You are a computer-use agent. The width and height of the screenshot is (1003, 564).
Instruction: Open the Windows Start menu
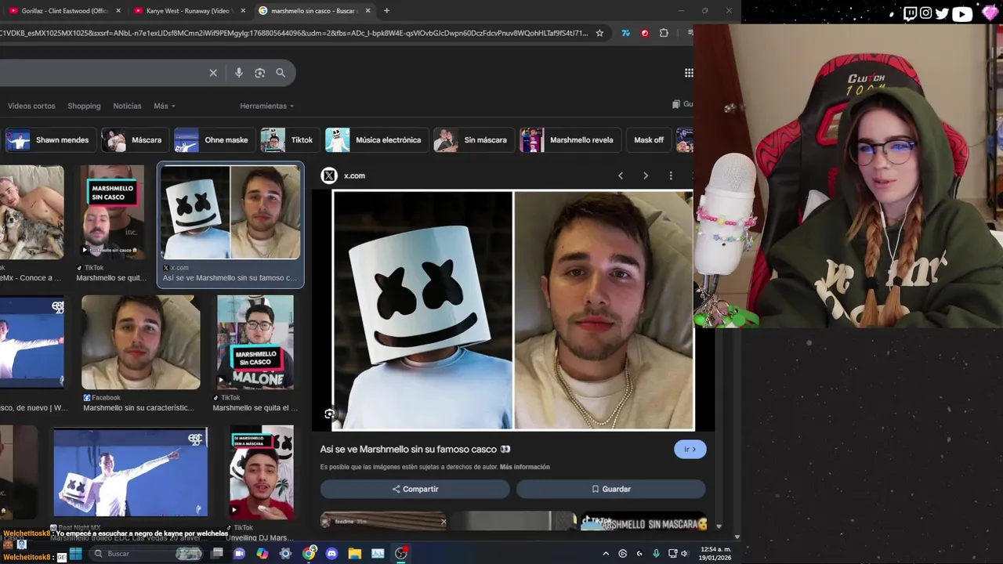(75, 554)
